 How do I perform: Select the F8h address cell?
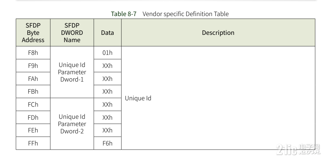tap(33, 53)
